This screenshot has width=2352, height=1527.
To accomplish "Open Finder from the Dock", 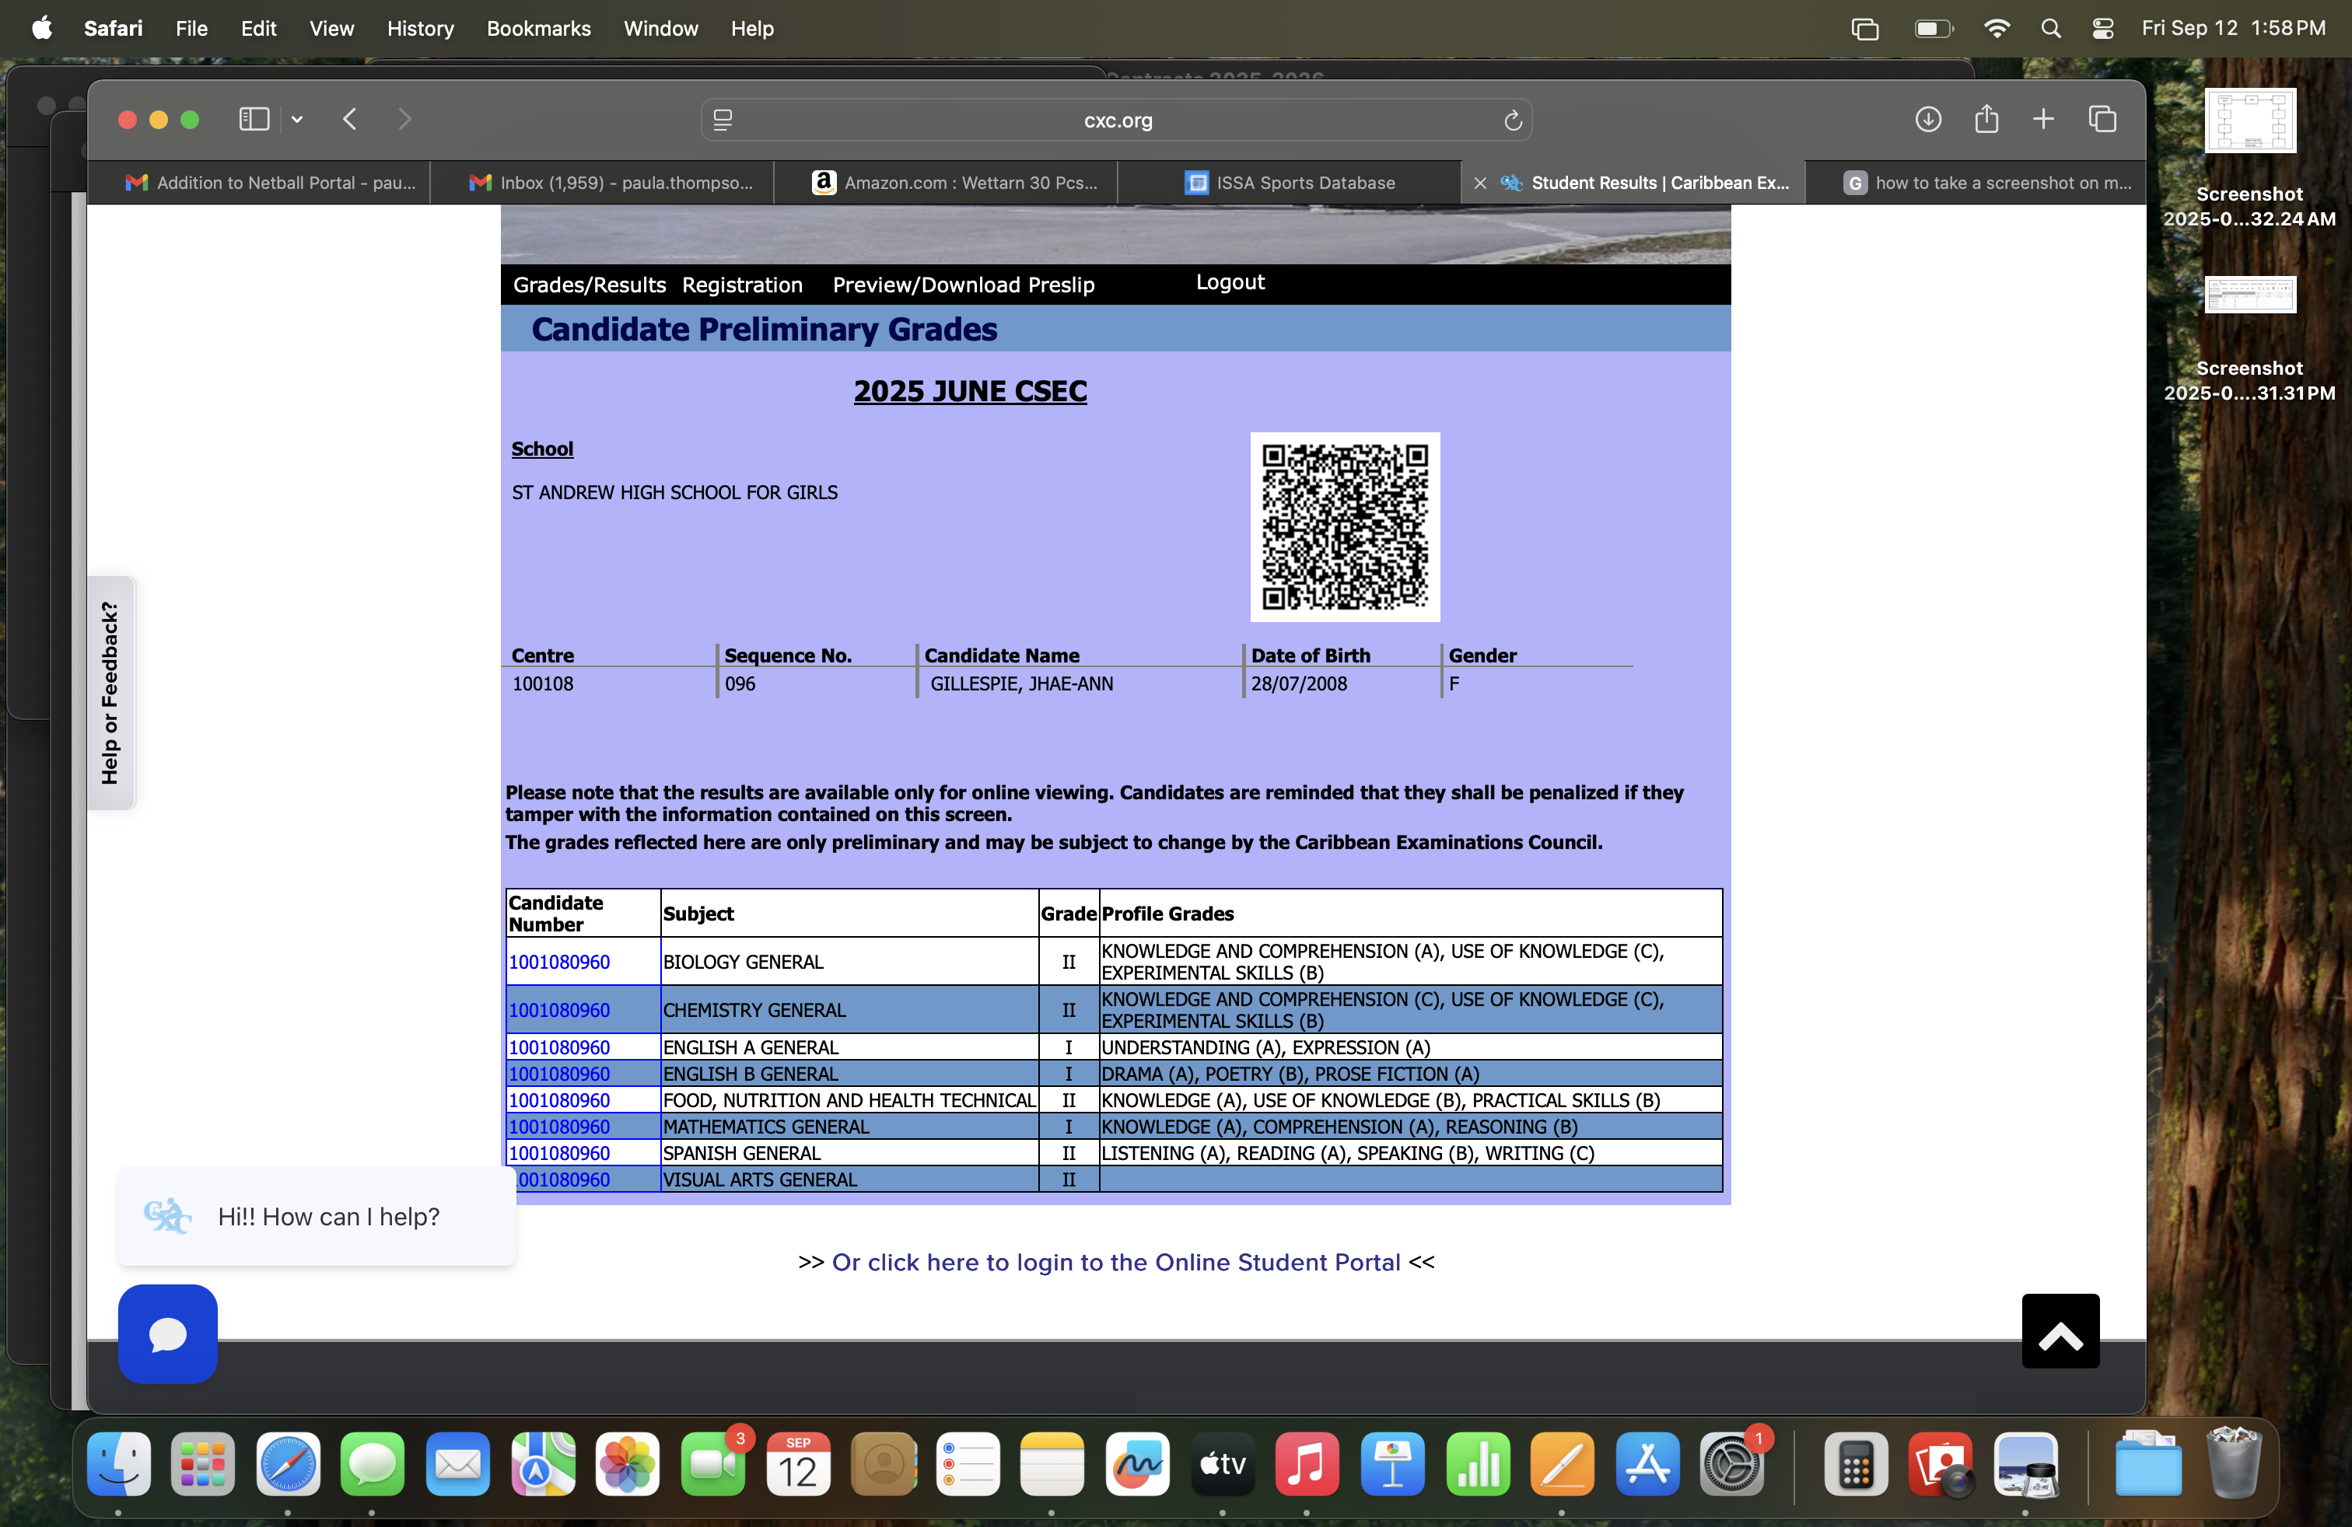I will (118, 1464).
